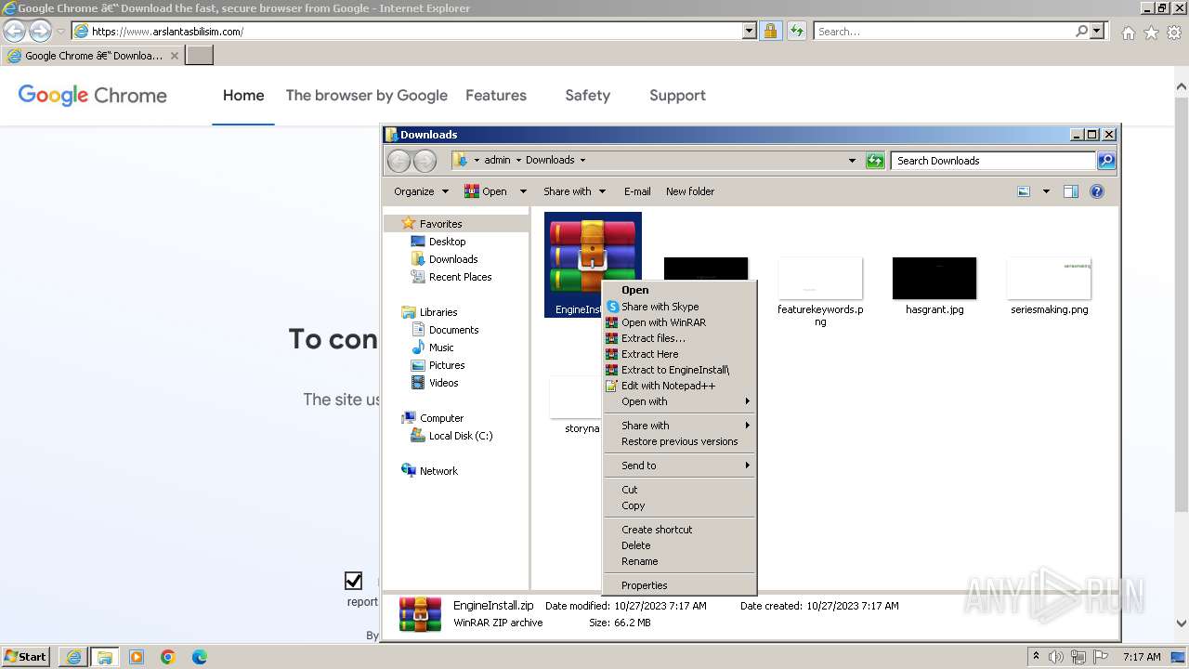This screenshot has height=669, width=1189.
Task: Open the IE favorites star icon
Action: pos(1151,33)
